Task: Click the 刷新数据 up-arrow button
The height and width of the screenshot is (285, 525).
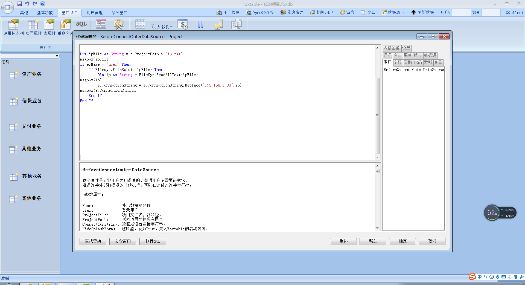Action: pyautogui.click(x=423, y=12)
